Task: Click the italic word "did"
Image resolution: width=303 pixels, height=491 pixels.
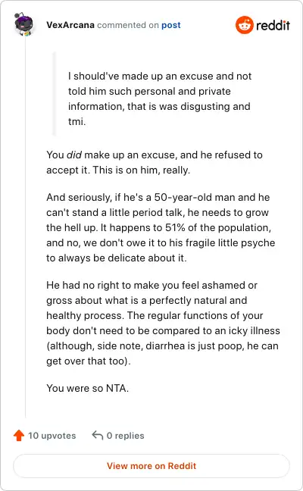Action: [74, 155]
